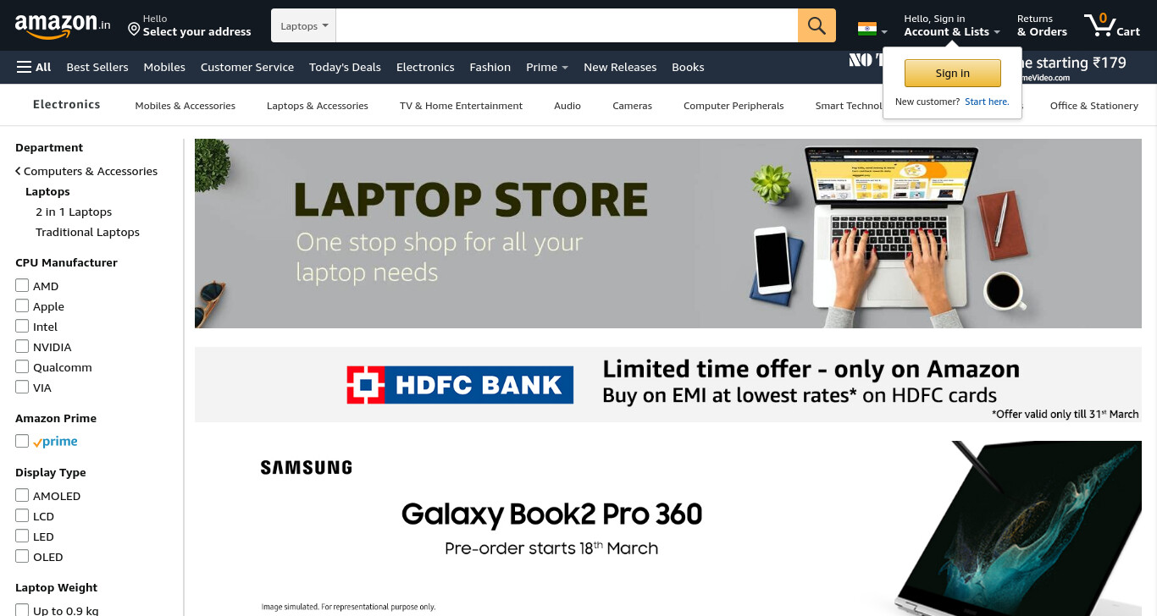Click the Start here link
This screenshot has width=1157, height=616.
(987, 102)
